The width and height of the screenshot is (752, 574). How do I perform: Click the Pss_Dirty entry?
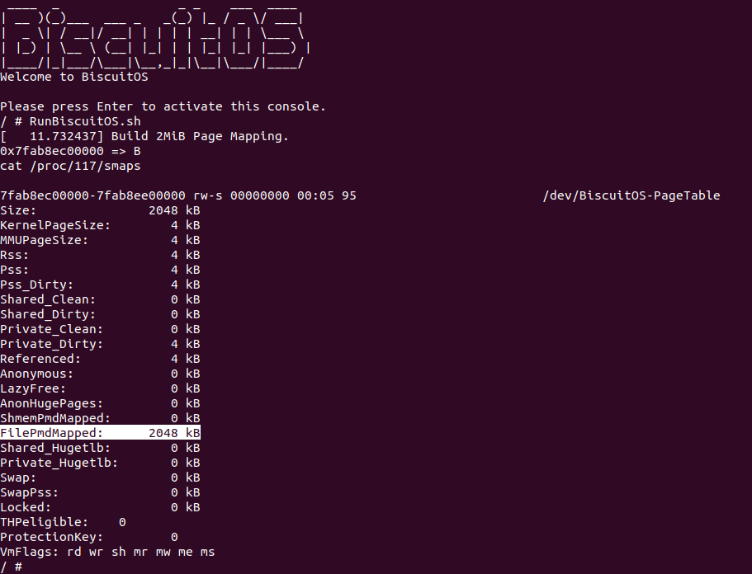[x=100, y=285]
